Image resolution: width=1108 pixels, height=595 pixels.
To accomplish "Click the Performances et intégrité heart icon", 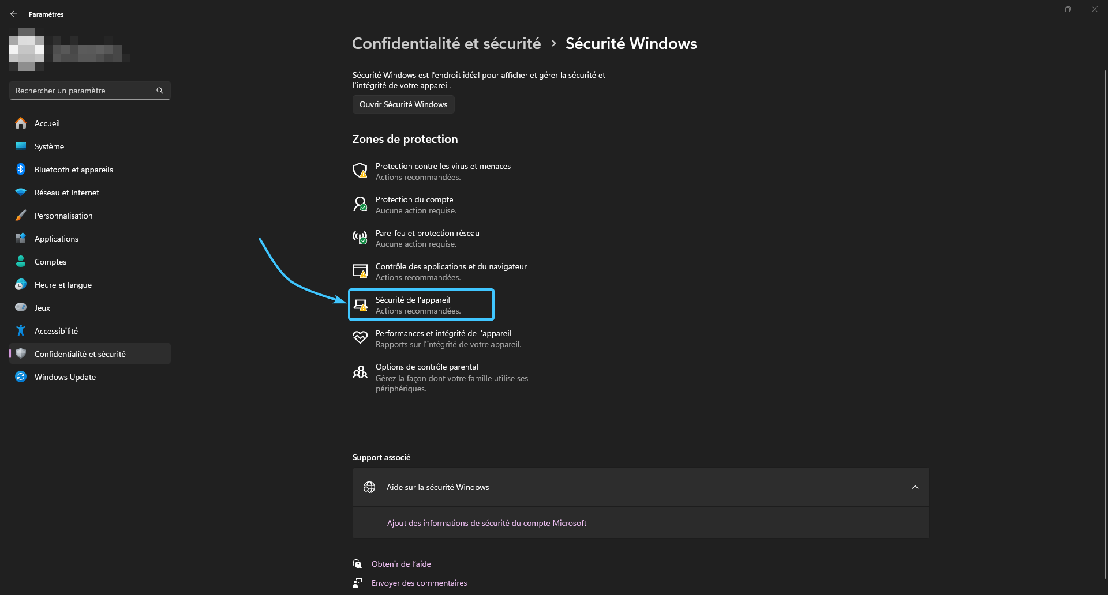I will pos(360,338).
